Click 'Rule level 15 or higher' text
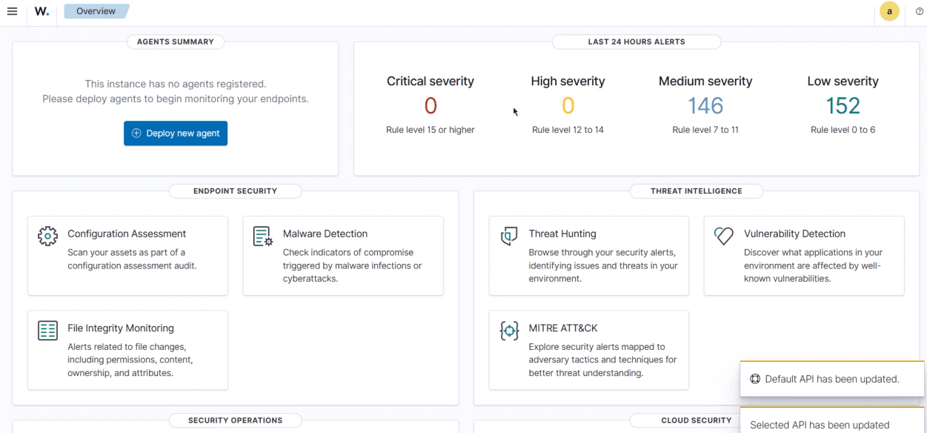The width and height of the screenshot is (927, 433). coord(431,130)
